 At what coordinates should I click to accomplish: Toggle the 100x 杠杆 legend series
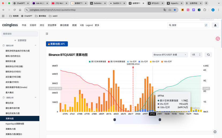166,62
